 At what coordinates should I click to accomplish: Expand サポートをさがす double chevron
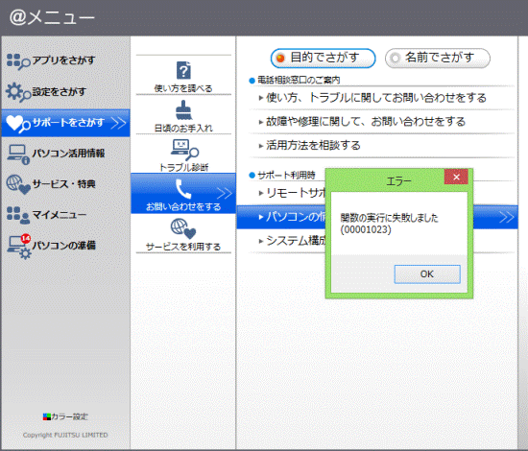pos(118,123)
